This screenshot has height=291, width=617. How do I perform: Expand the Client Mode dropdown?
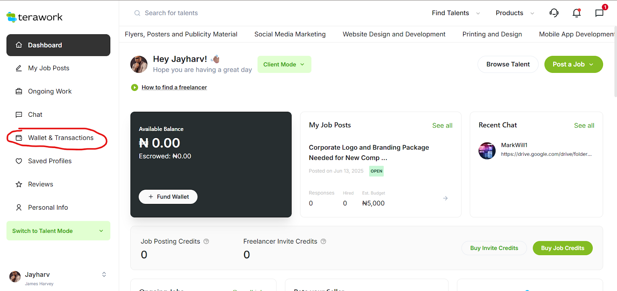(x=284, y=64)
